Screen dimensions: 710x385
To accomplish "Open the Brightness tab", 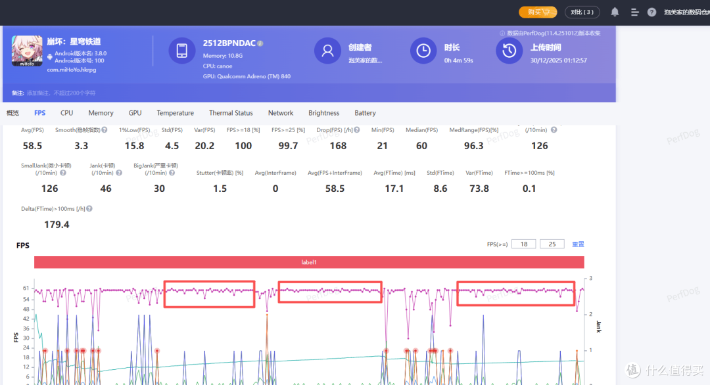I will 323,113.
